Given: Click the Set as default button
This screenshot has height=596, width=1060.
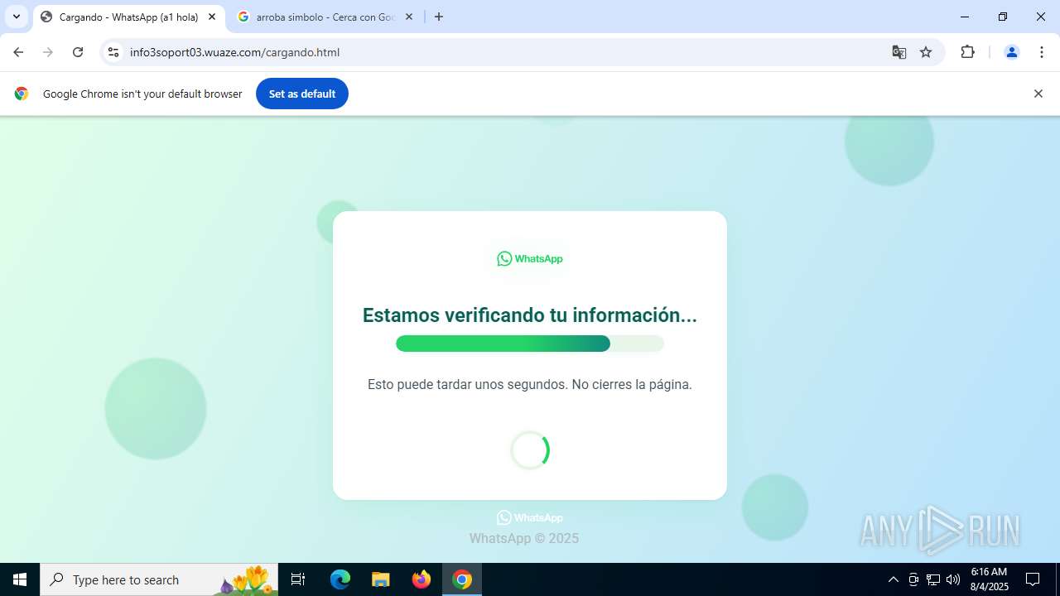Looking at the screenshot, I should click(x=302, y=94).
